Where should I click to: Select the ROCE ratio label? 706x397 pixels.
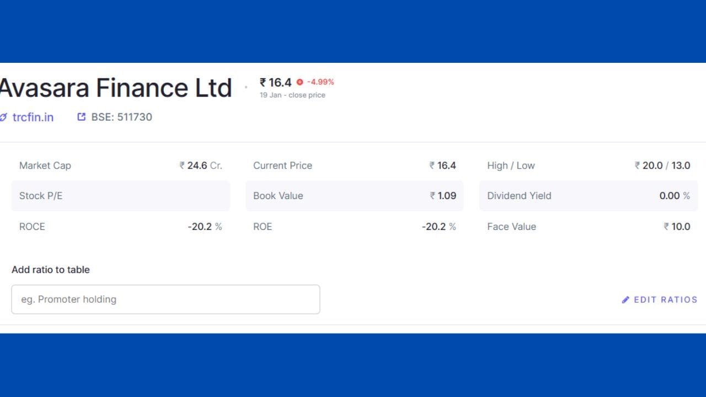pos(32,227)
